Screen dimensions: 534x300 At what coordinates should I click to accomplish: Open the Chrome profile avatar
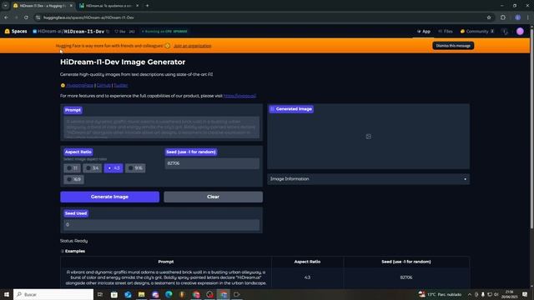[x=517, y=17]
